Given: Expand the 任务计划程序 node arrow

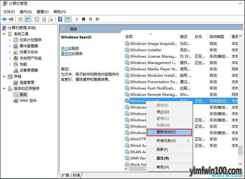Looking at the screenshot, I should click(x=10, y=40).
